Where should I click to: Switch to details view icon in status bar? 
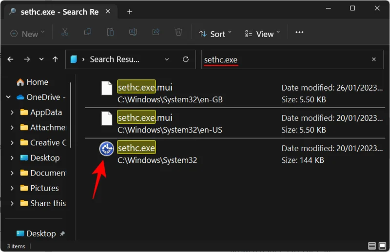372,246
